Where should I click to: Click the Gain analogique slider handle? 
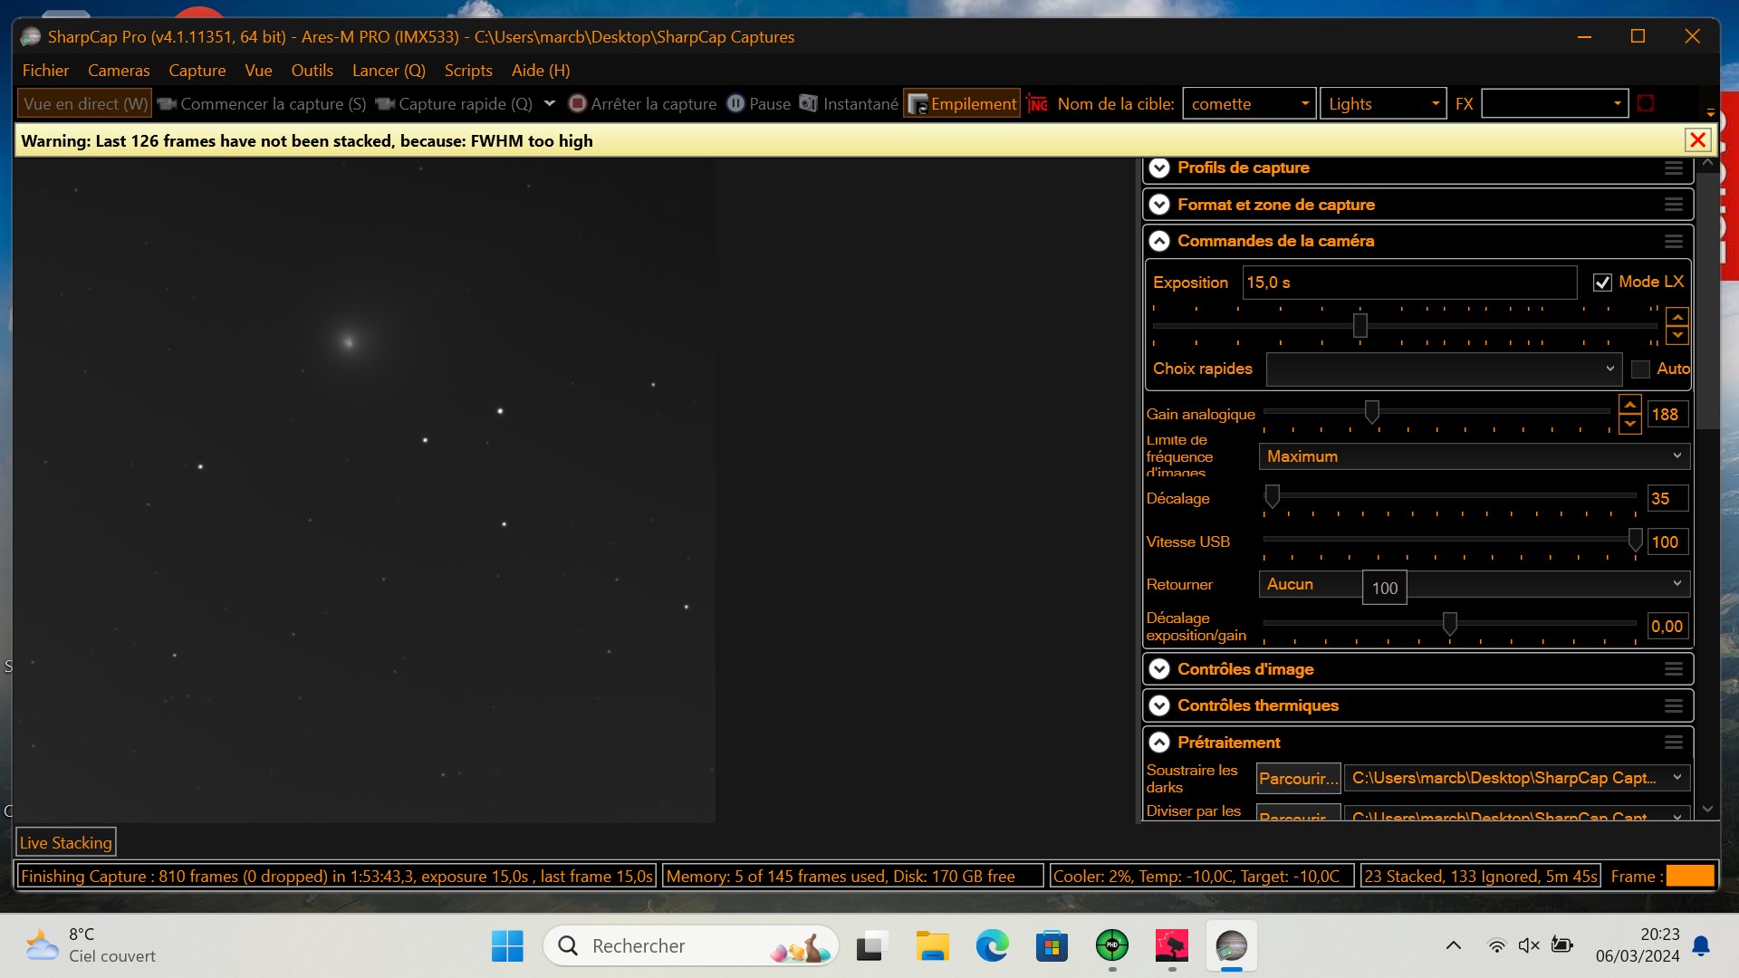tap(1372, 412)
